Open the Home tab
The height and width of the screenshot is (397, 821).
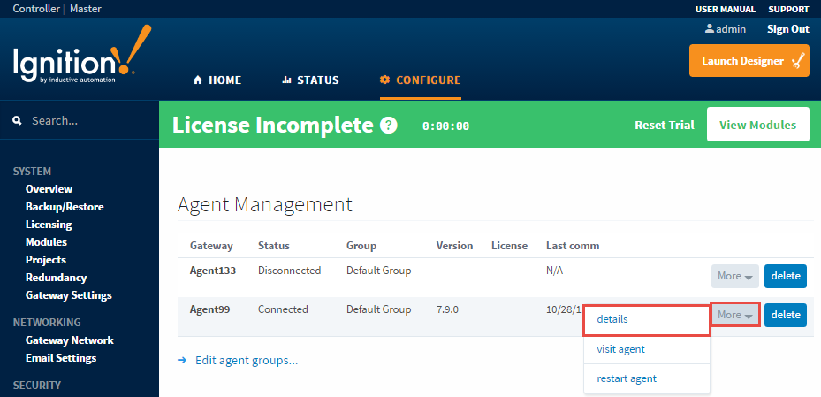217,80
